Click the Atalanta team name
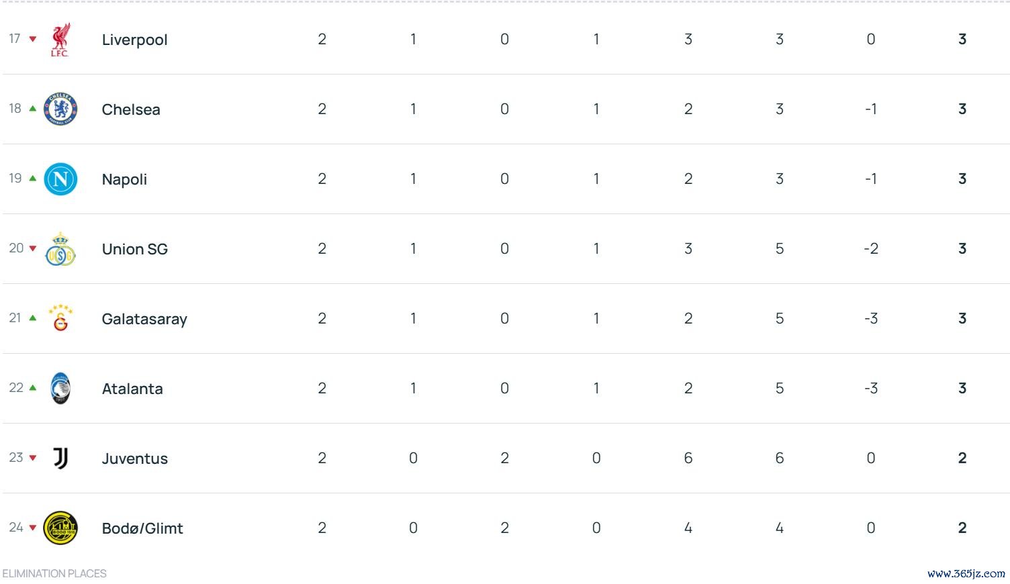Screen dimensions: 1010x584 pos(132,389)
